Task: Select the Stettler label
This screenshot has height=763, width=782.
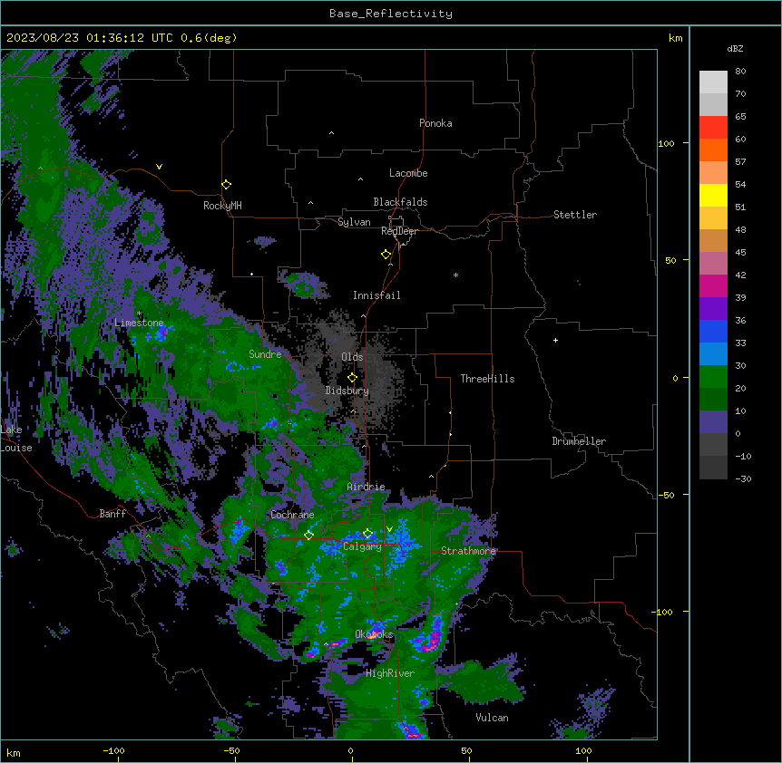Action: click(x=575, y=215)
